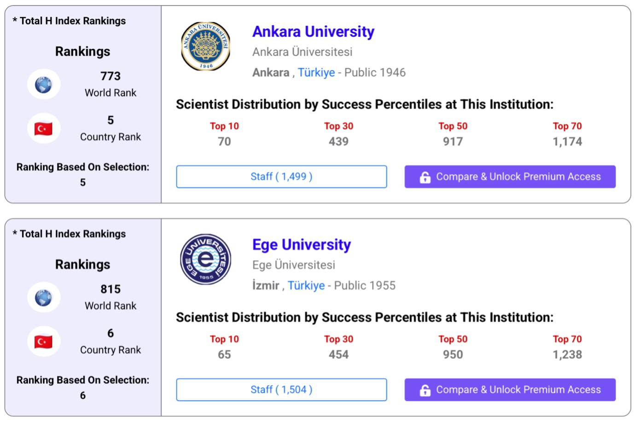Click the Top 50 value 917
This screenshot has height=423, width=640.
[453, 142]
